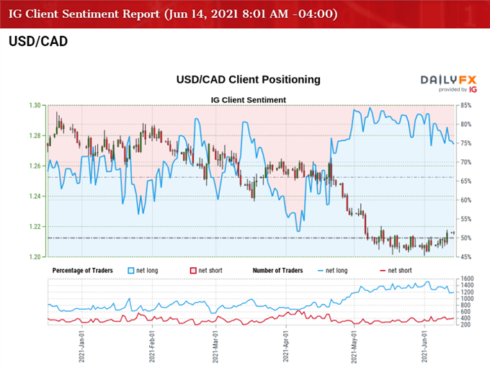The width and height of the screenshot is (490, 373).
Task: Click the 'net long' percentage legend text
Action: tap(147, 271)
